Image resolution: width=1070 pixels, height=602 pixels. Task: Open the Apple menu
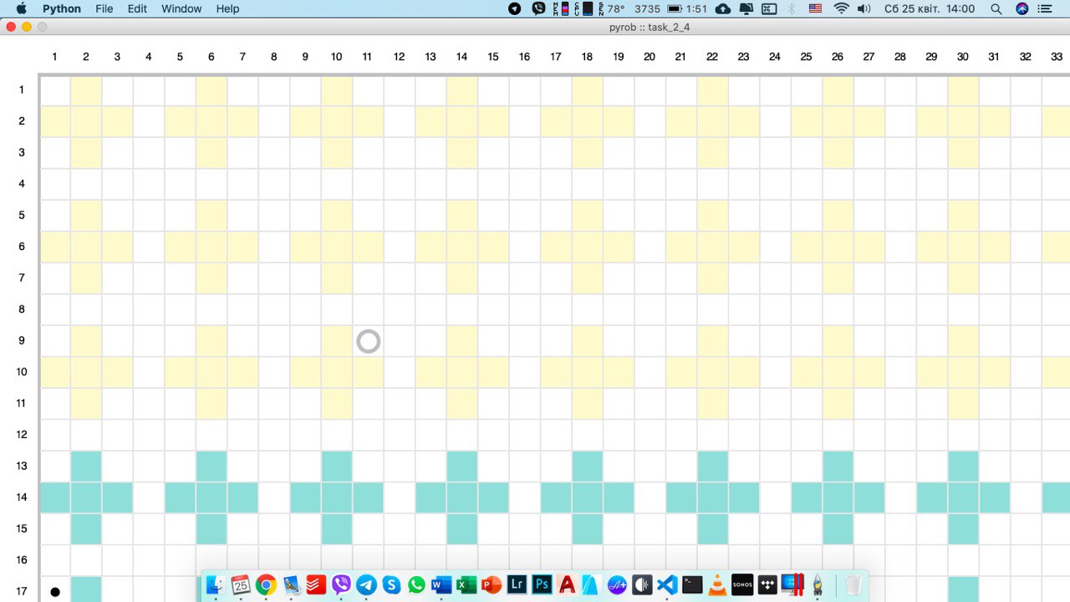click(21, 8)
